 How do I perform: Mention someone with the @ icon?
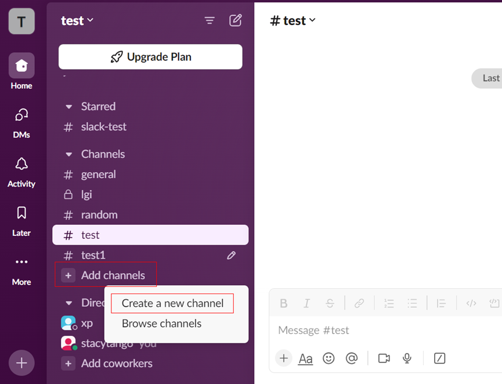tap(352, 358)
